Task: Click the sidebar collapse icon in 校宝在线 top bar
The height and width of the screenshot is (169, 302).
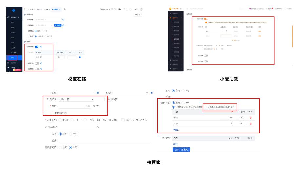Action: 25,9
